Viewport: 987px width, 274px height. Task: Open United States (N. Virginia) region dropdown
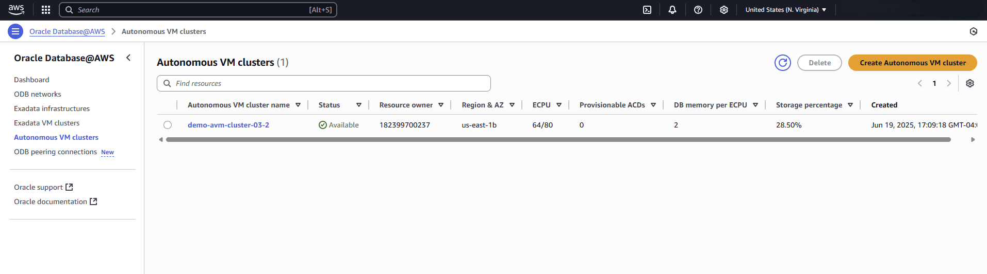coord(786,10)
